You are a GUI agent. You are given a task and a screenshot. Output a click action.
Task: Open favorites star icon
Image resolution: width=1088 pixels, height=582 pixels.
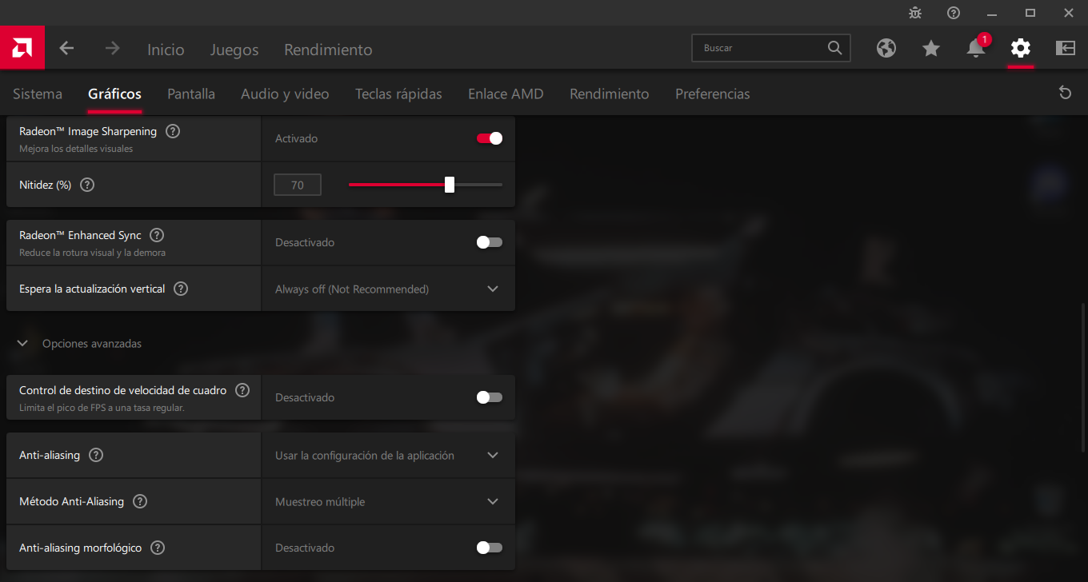[931, 48]
